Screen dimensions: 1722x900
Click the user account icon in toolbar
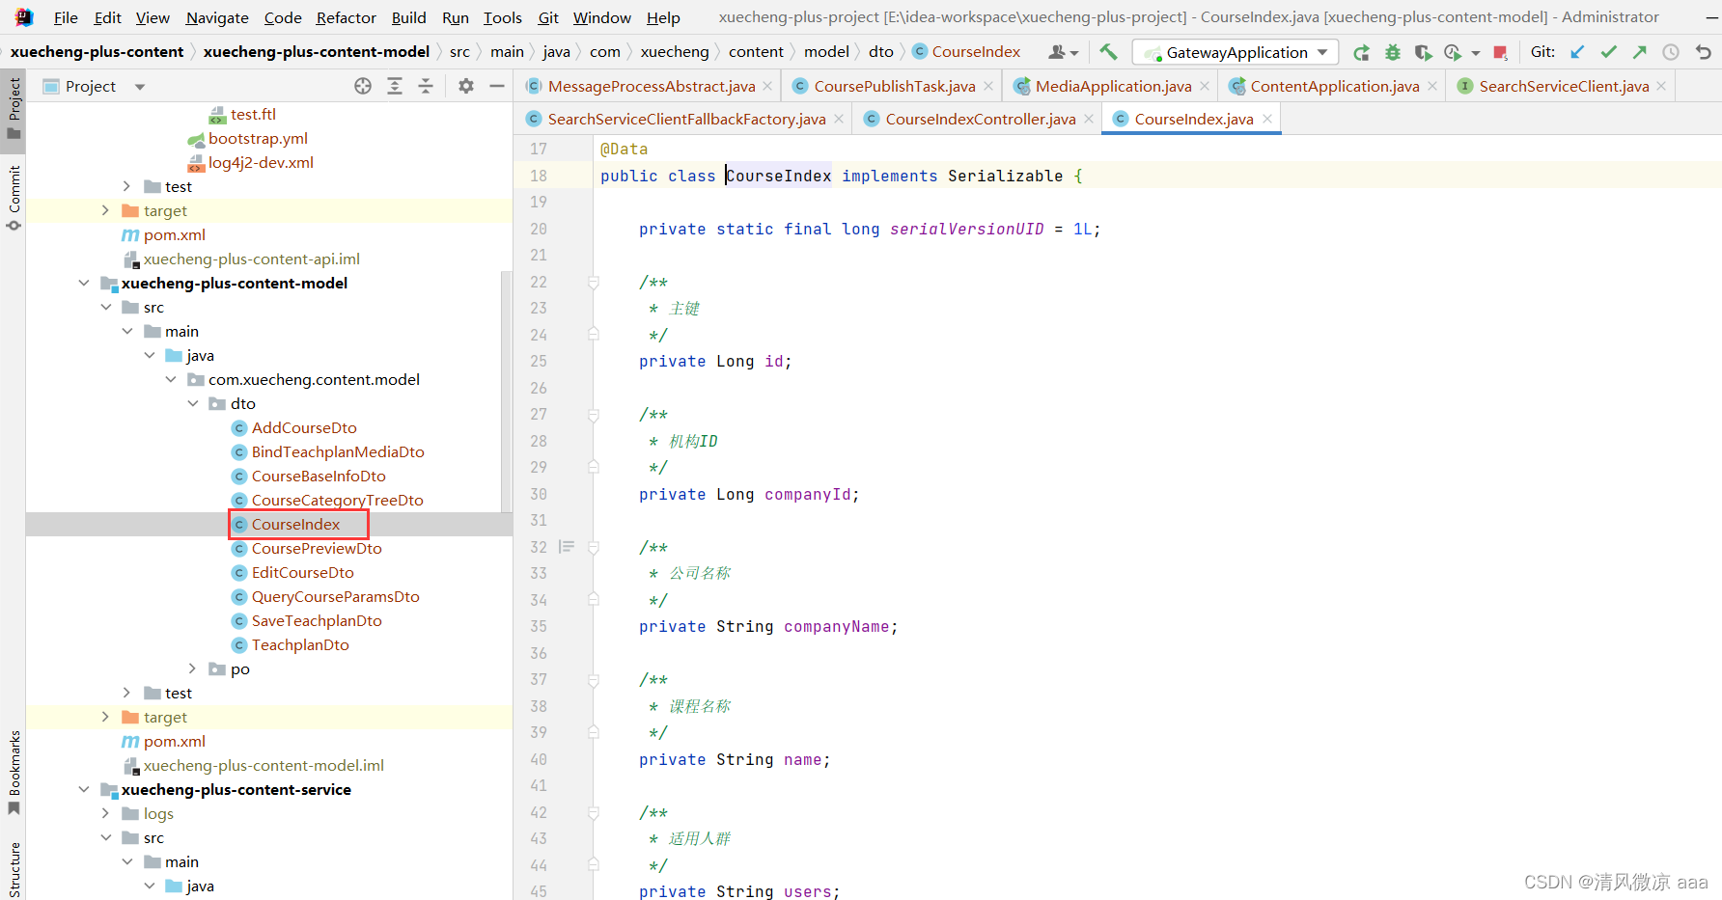point(1063,52)
